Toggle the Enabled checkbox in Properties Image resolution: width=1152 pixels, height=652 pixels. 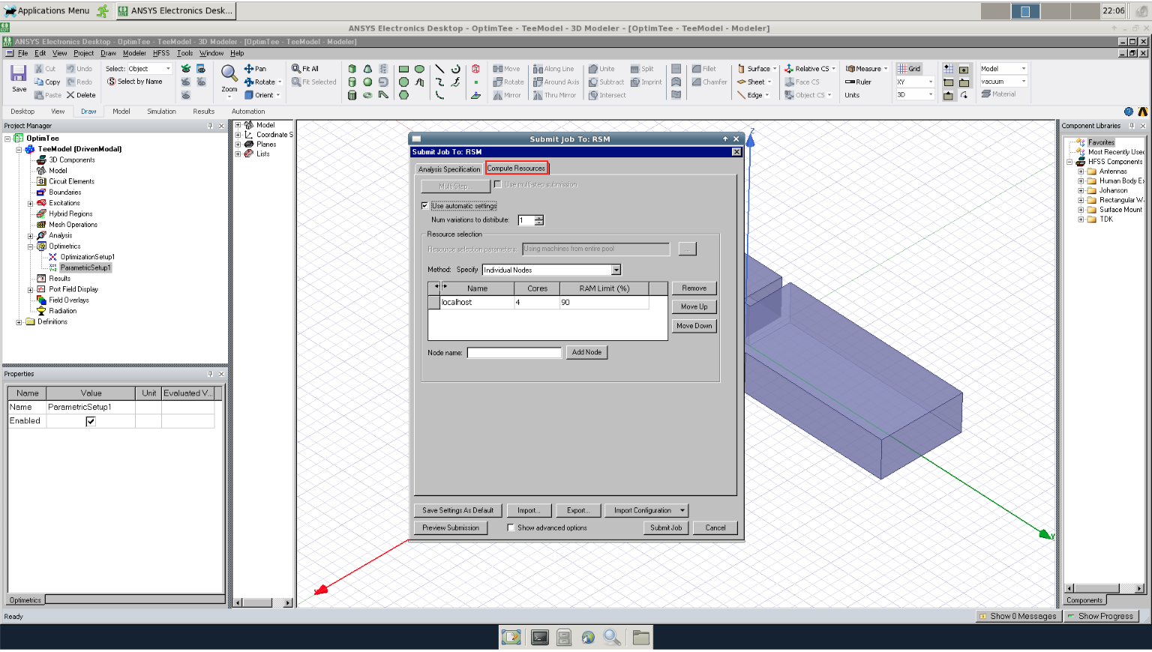91,421
